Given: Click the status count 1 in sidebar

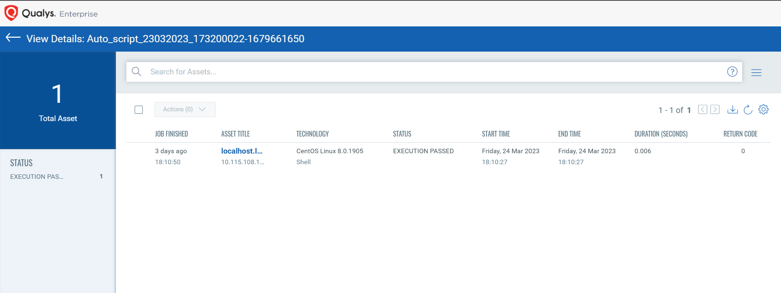Looking at the screenshot, I should (x=101, y=176).
